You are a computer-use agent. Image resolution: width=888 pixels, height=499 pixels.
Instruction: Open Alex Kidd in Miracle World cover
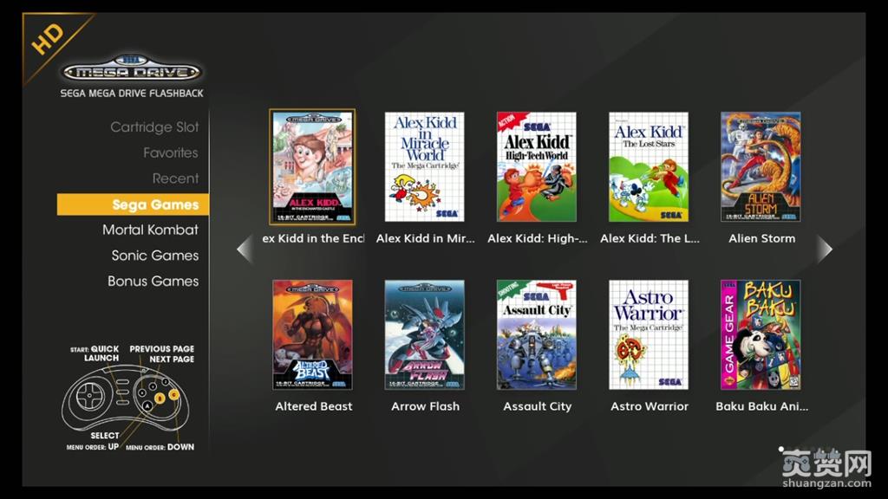pos(425,167)
